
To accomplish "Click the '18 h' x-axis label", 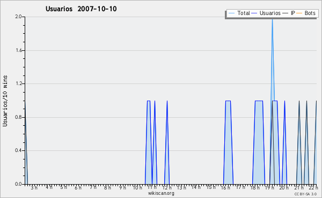I will click(255, 188).
